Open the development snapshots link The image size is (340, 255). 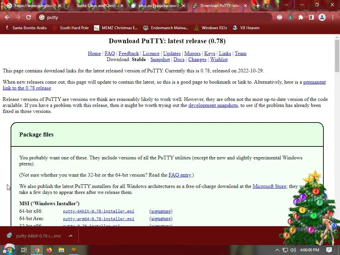point(213,105)
